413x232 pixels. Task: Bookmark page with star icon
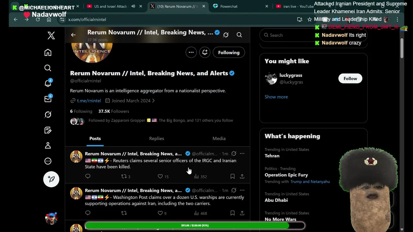point(309,20)
